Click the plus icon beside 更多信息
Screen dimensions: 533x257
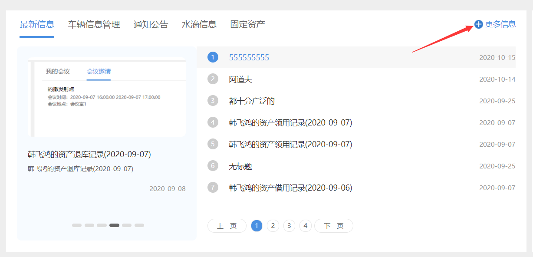[478, 24]
